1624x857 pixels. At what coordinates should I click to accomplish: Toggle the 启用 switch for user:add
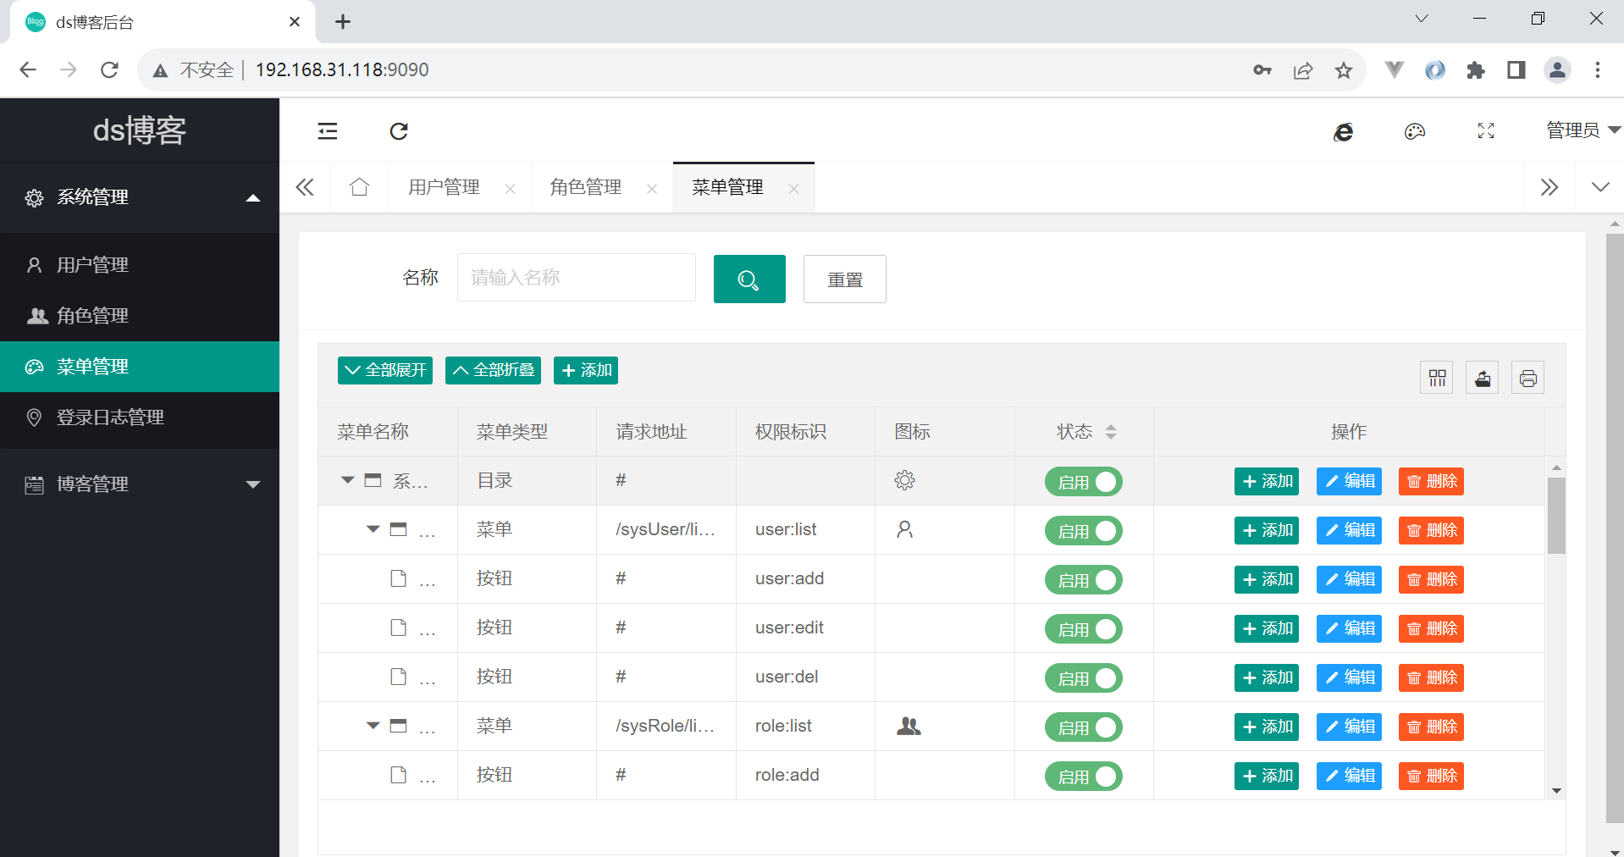1083,579
